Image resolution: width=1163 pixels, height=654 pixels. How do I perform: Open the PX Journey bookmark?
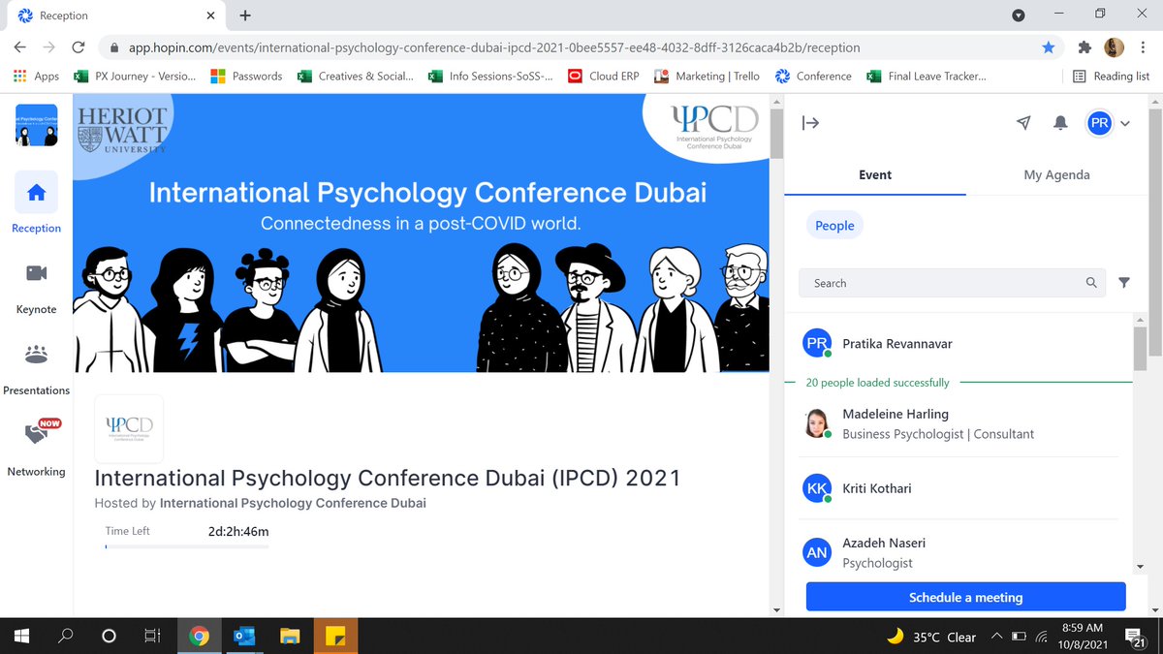(136, 76)
